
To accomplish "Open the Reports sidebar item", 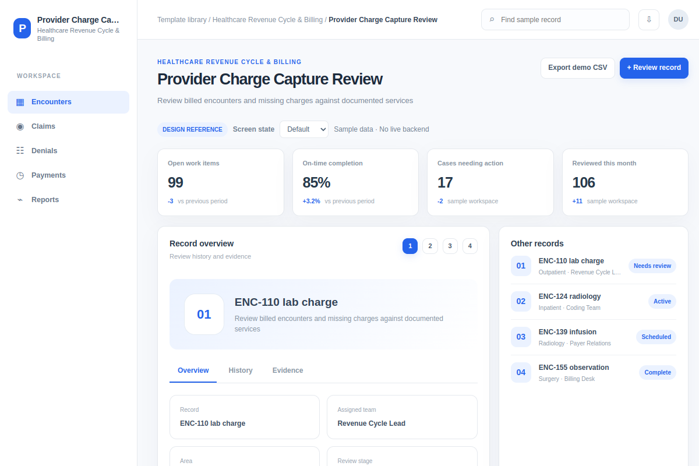I will coord(68,200).
